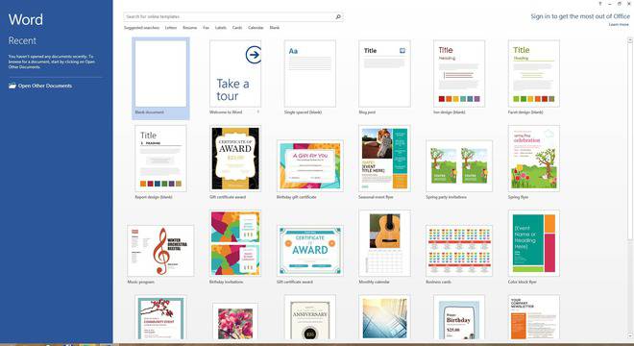Click the template list scroll down arrow
Screen dimensions: 634x346
[x=629, y=335]
